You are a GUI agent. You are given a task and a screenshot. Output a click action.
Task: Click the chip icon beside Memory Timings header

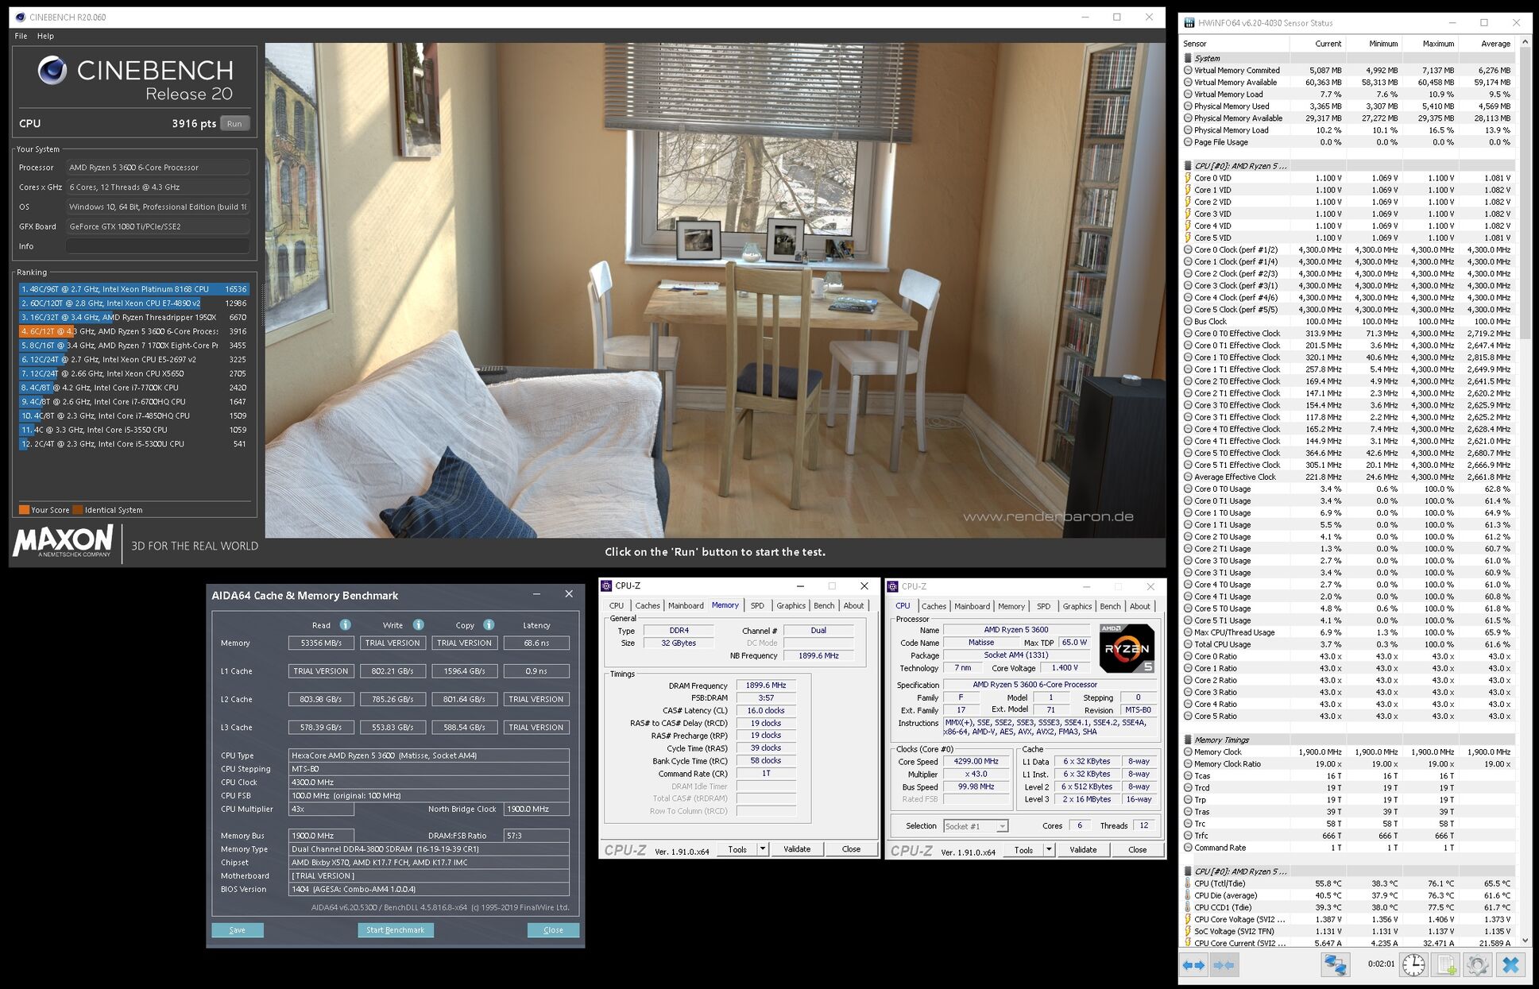pyautogui.click(x=1188, y=740)
